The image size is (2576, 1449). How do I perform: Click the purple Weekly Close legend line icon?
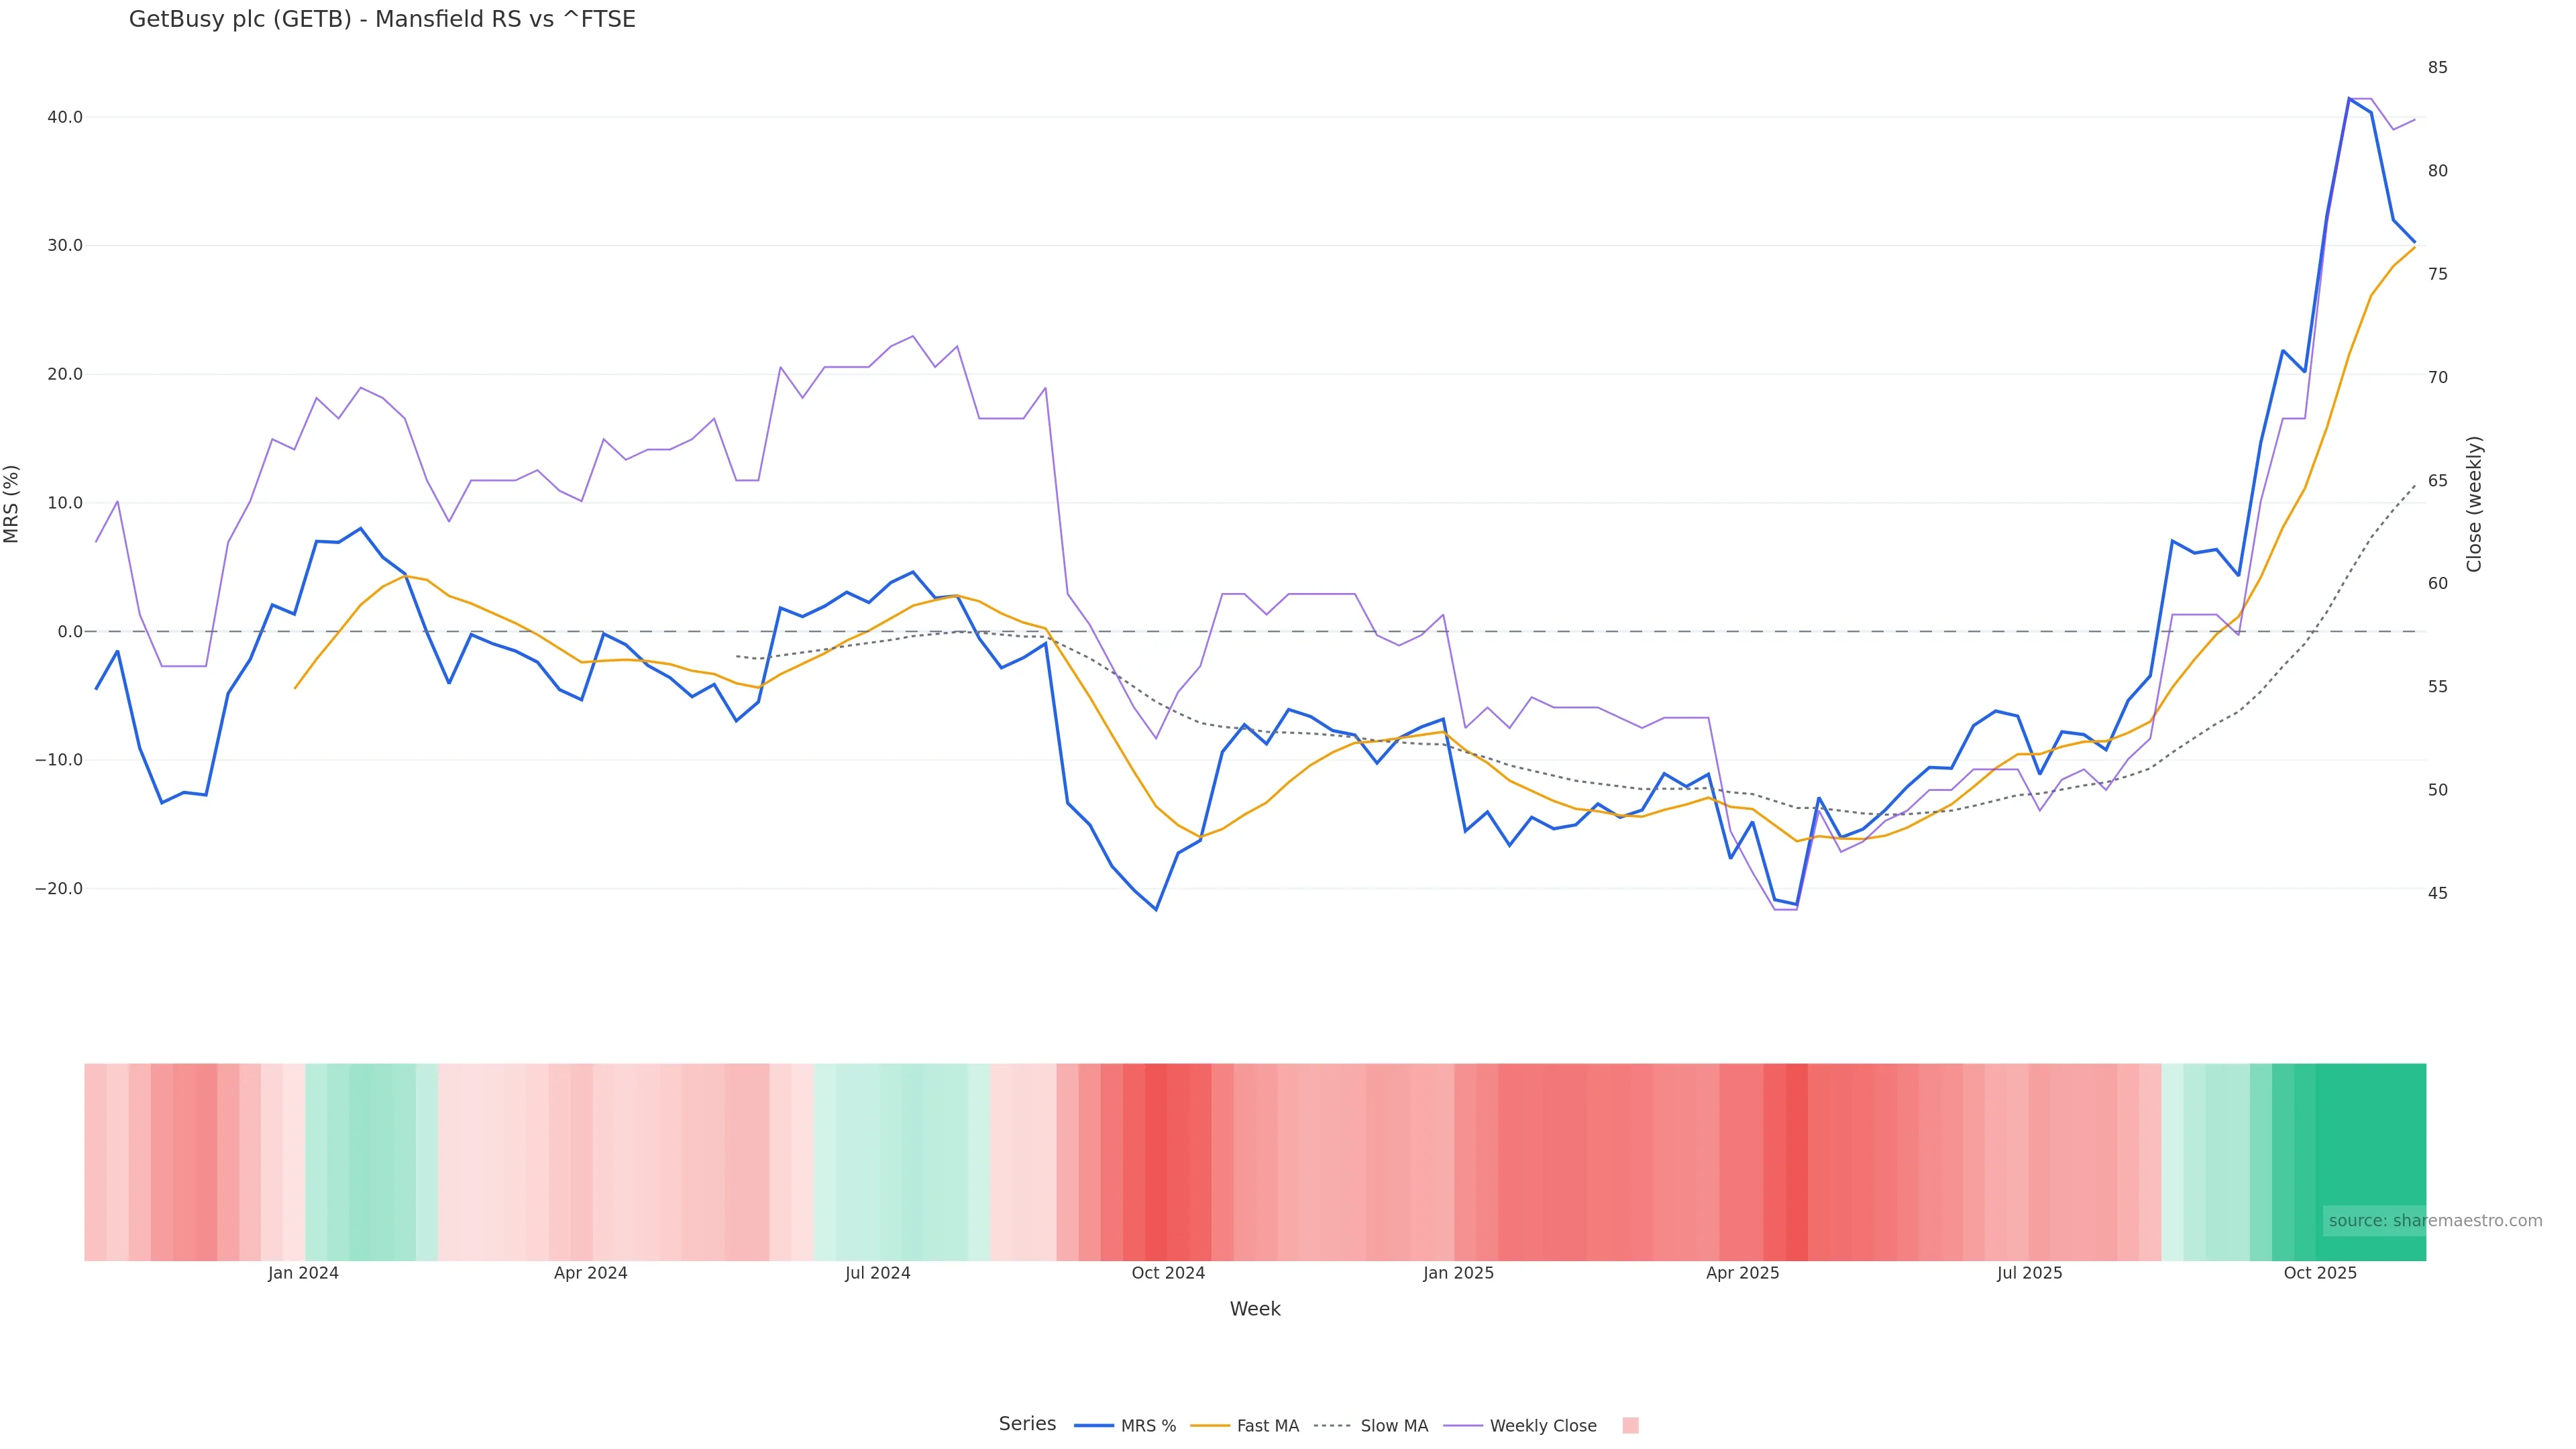pyautogui.click(x=1463, y=1426)
